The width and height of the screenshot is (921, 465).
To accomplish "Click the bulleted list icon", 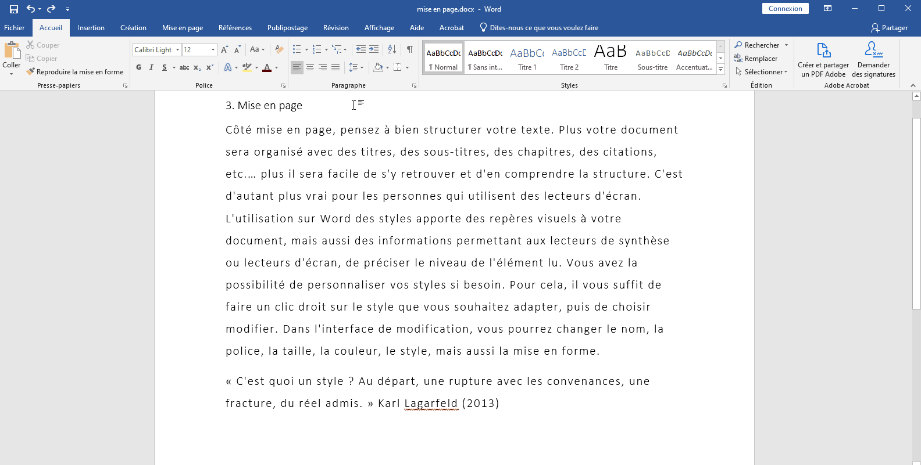I will (297, 49).
